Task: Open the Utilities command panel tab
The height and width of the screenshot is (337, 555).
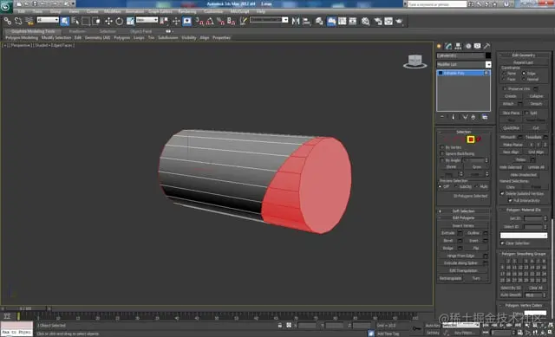Action: coord(487,46)
